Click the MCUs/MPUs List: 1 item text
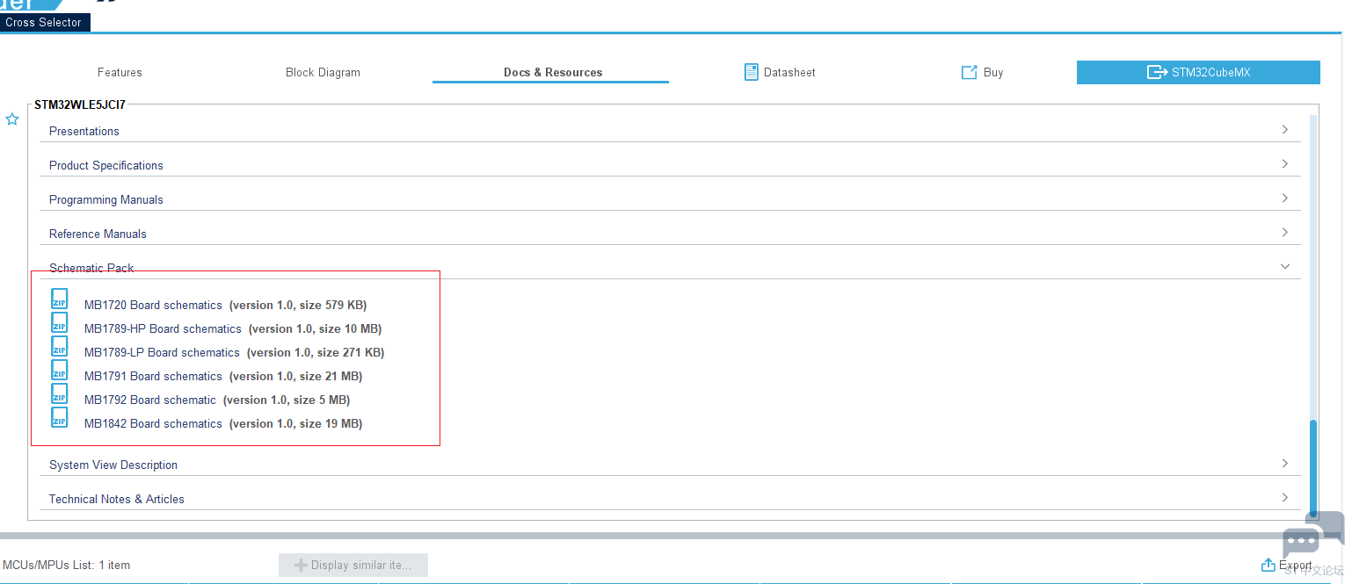Image resolution: width=1352 pixels, height=584 pixels. coord(66,565)
